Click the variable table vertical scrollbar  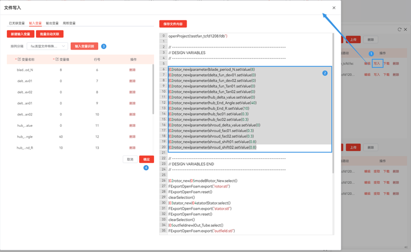(153, 89)
